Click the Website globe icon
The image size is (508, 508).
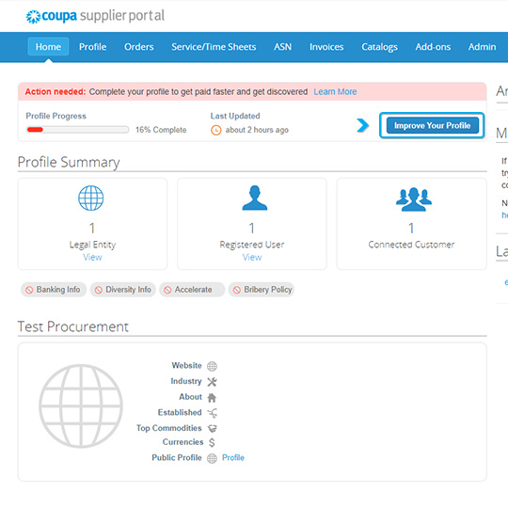(x=212, y=366)
